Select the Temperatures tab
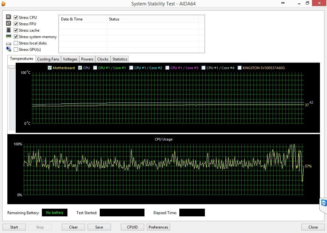Viewport: 327px width, 233px height. pos(21,59)
